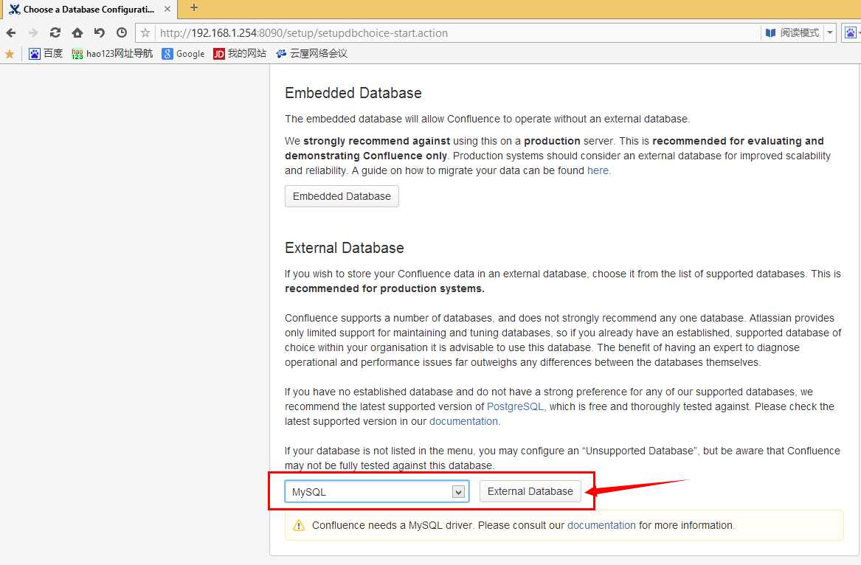This screenshot has height=565, width=861.
Task: Reload the page with refresh icon
Action: pos(55,33)
